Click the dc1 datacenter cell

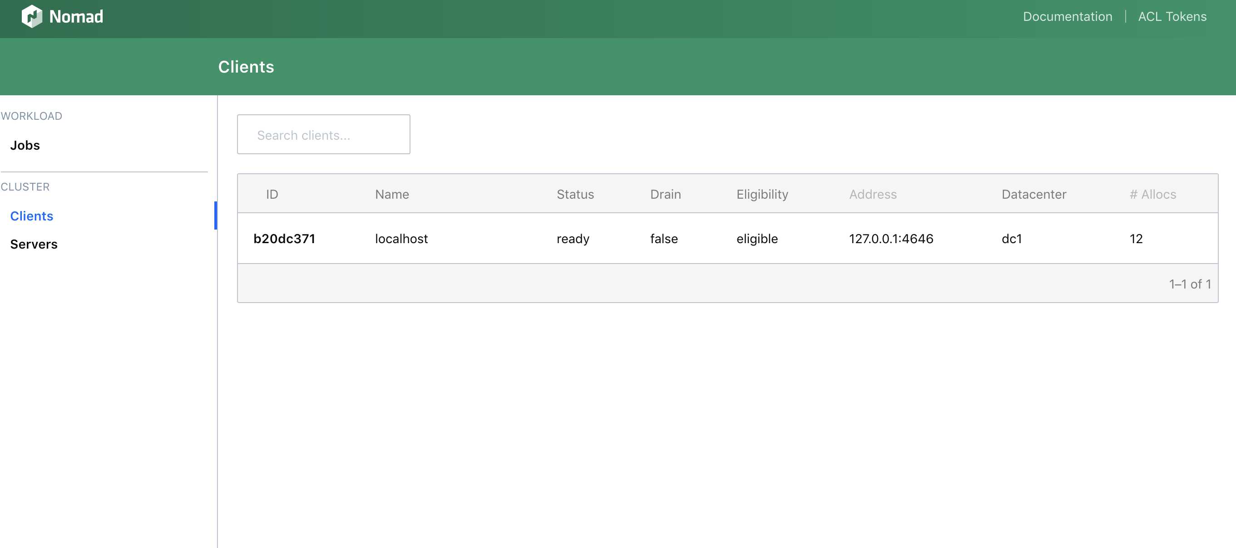click(1011, 238)
